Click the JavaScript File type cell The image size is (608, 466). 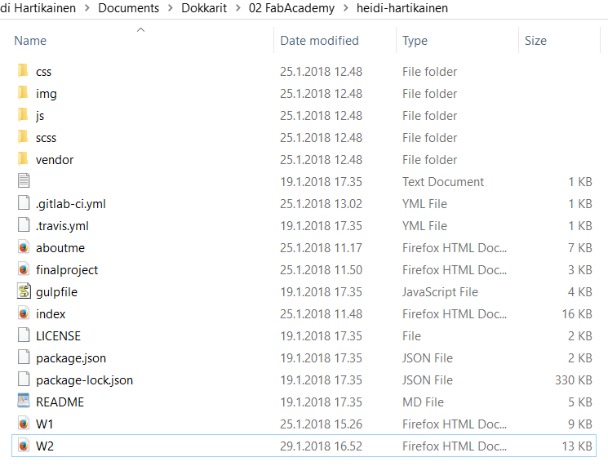440,292
